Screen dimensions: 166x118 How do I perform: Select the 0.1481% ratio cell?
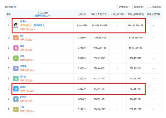[x=82, y=109]
